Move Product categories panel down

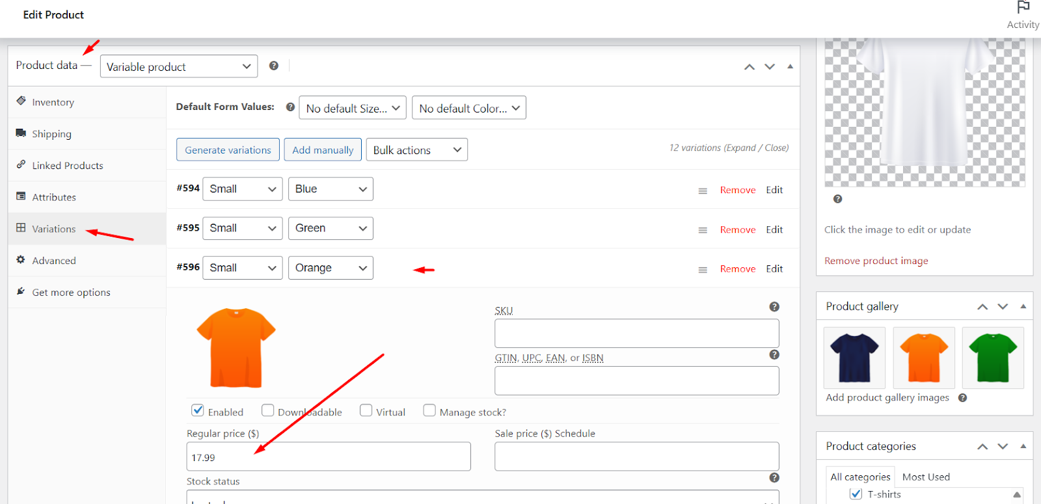(1003, 446)
